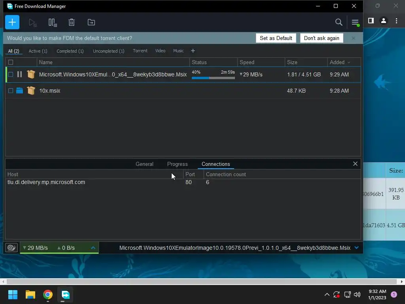The width and height of the screenshot is (405, 304).
Task: Pause the Microsoft.Windows10XEmul download row
Action: [19, 74]
